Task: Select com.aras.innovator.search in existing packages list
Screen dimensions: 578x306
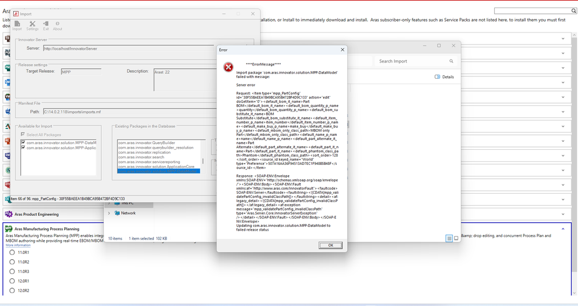Action: pos(141,157)
